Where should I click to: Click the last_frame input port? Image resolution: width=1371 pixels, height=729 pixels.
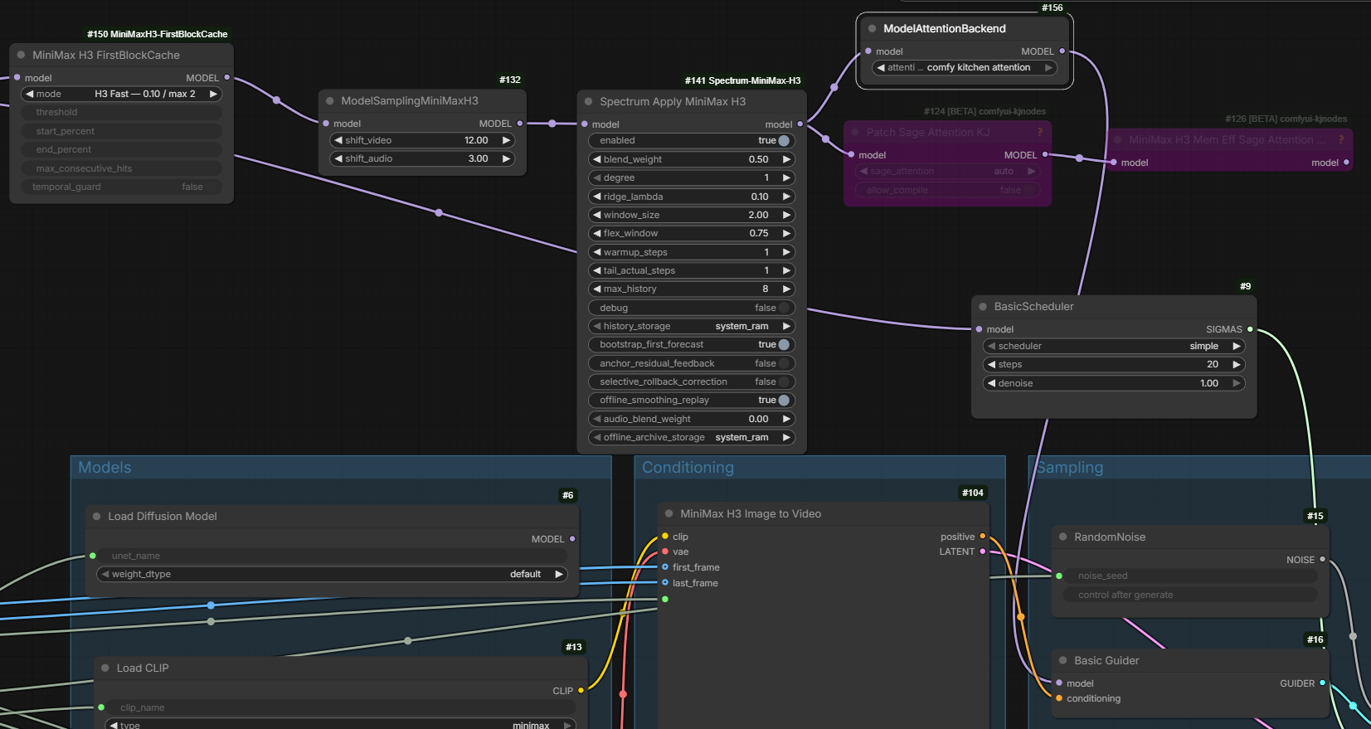click(665, 583)
